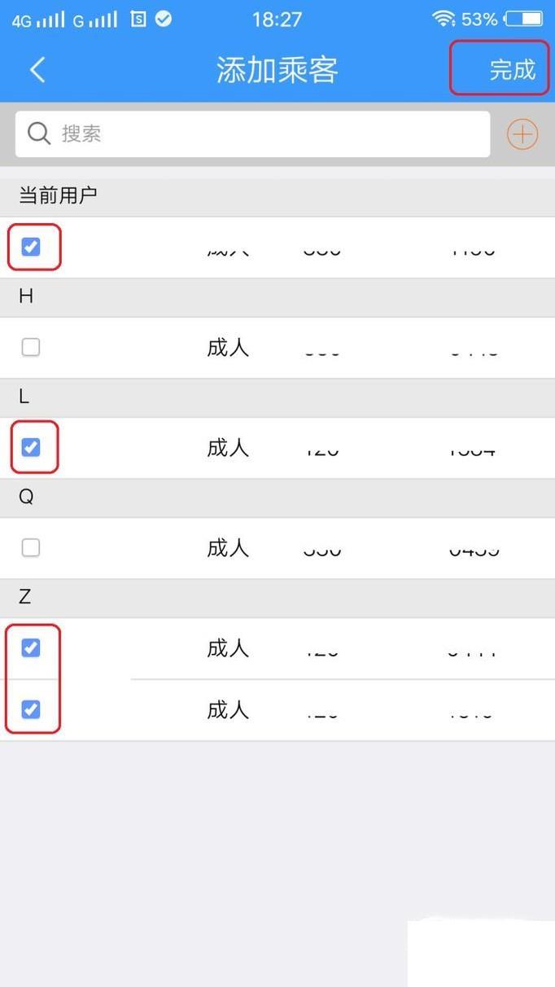Viewport: 555px width, 987px height.
Task: Uncheck the passenger checkbox under L
Action: [31, 447]
